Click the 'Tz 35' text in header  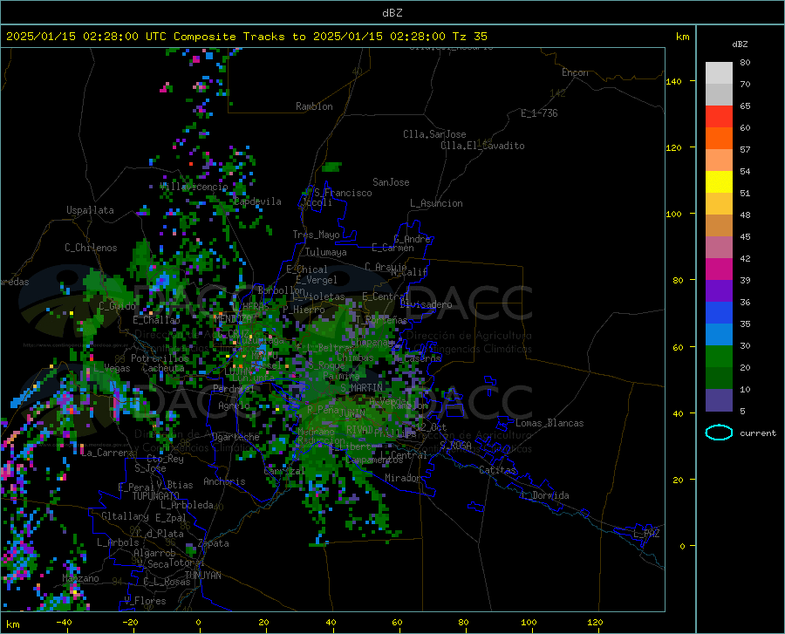pos(469,37)
